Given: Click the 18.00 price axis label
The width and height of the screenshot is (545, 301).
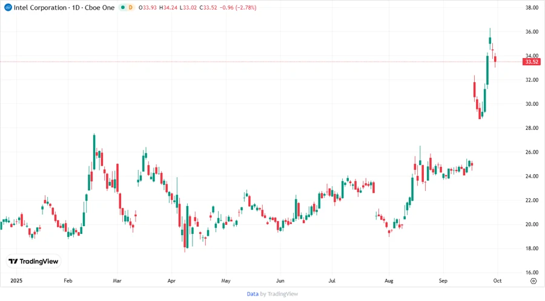Looking at the screenshot, I should tap(532, 248).
